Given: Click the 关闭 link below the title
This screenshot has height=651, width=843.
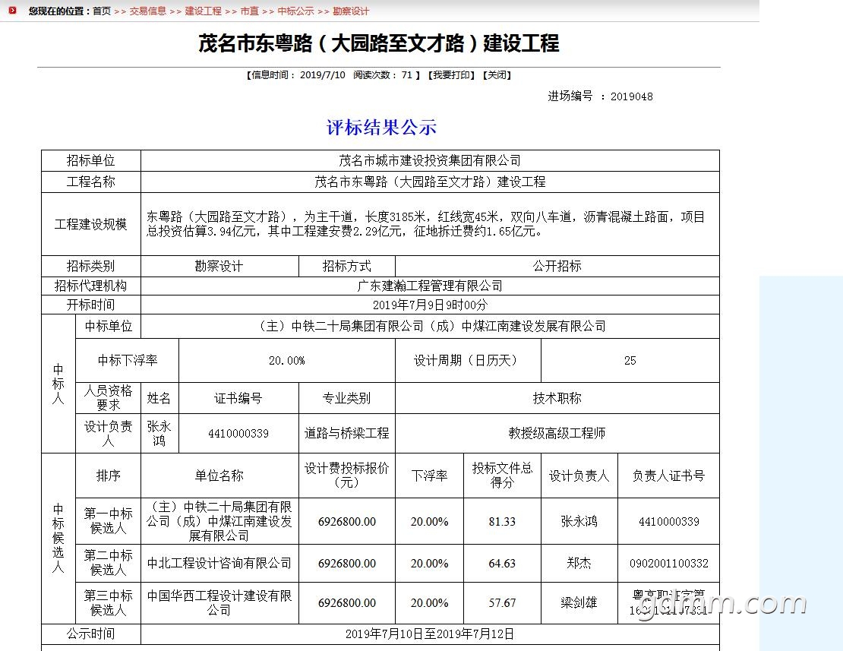Looking at the screenshot, I should (x=497, y=75).
